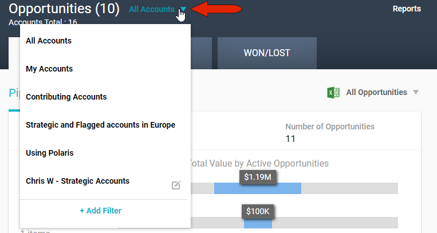
Task: Choose the Using Polaris filter
Action: (50, 153)
